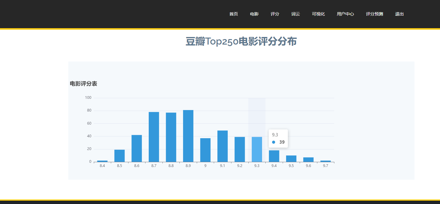Click the 9.5 x-axis label
This screenshot has height=204, width=440.
point(291,166)
